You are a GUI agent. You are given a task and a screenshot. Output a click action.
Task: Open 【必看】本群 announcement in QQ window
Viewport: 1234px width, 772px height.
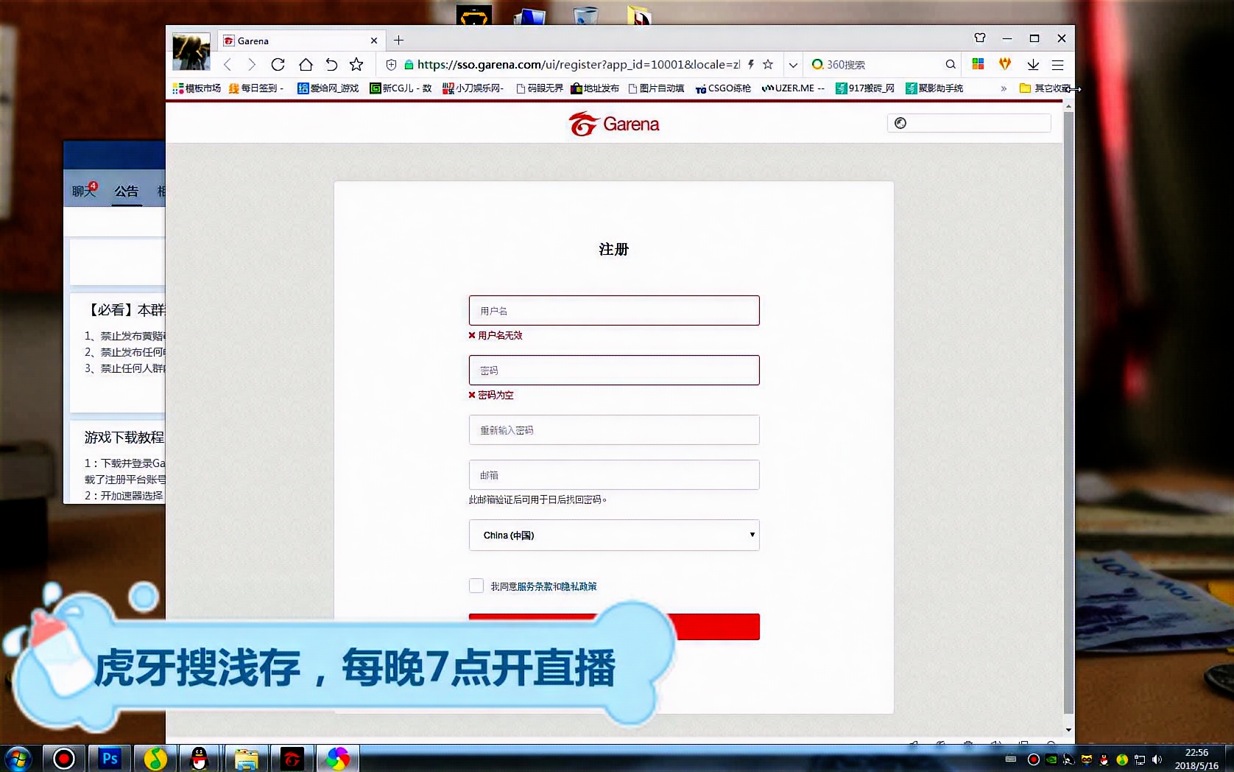coord(125,310)
